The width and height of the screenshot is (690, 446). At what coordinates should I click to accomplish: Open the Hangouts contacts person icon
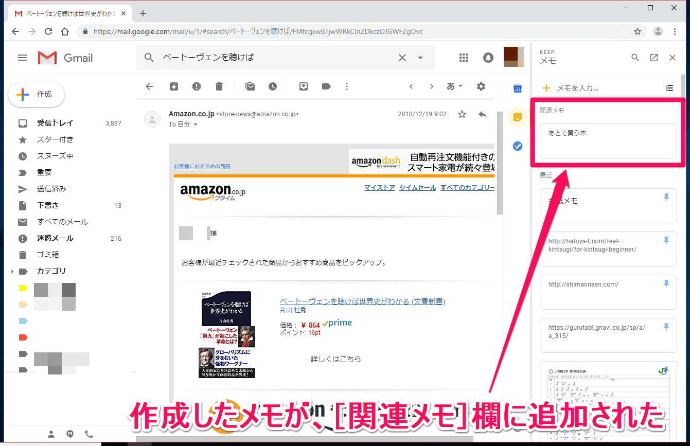(51, 434)
